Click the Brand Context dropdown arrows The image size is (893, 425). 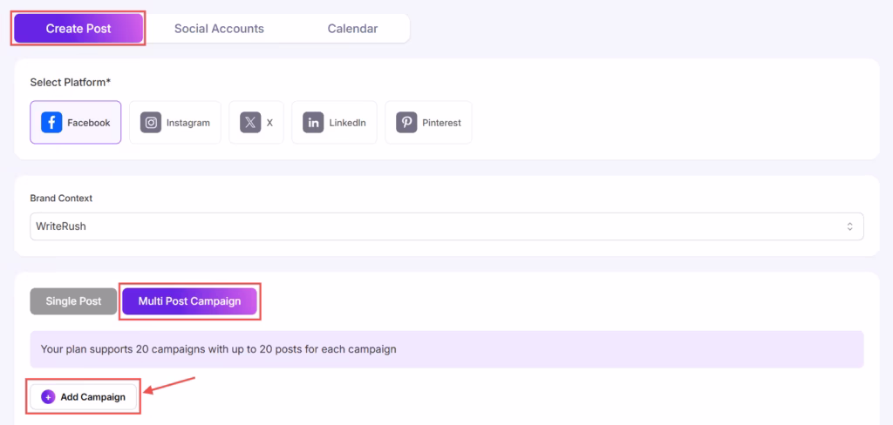[x=849, y=226]
